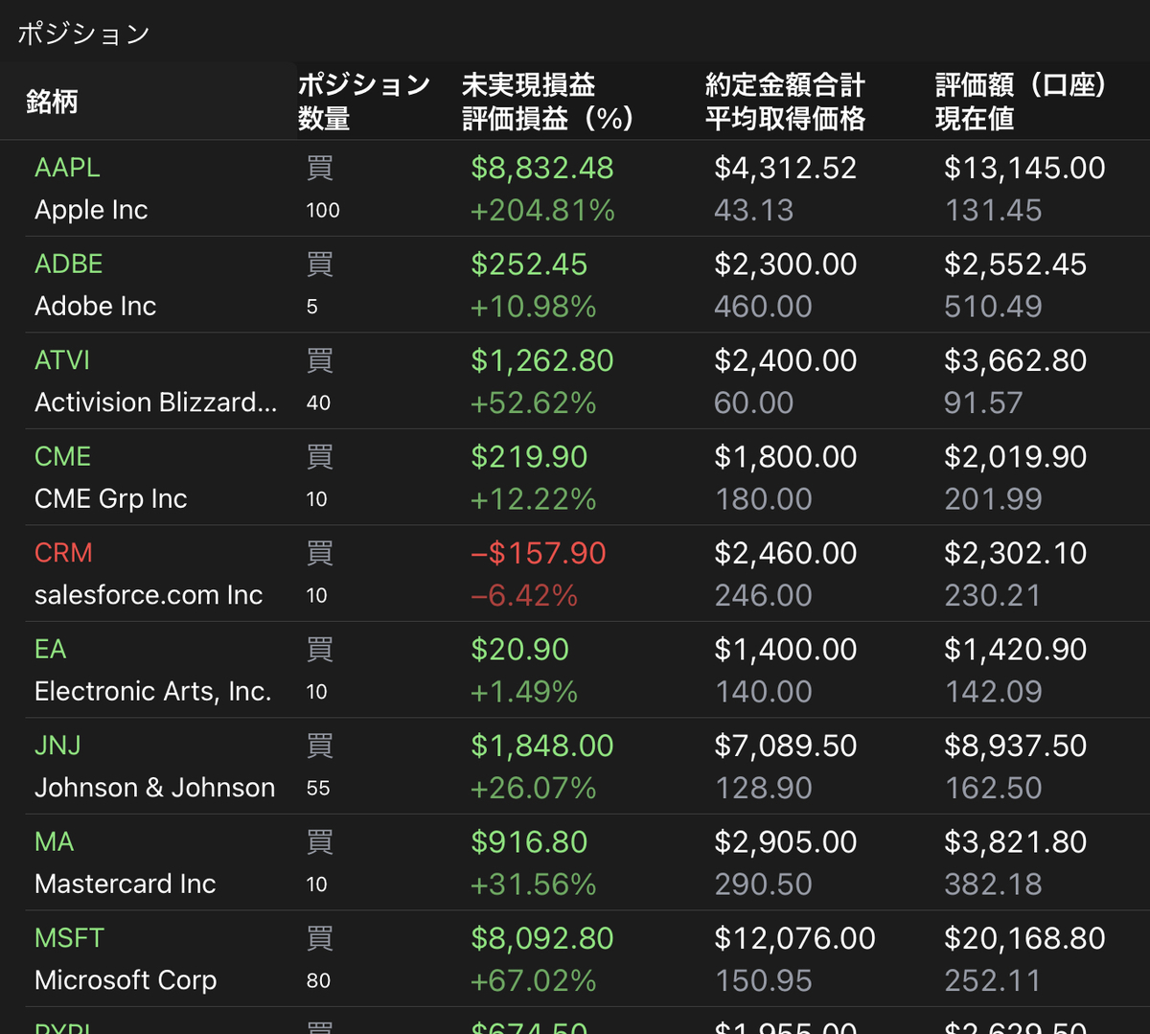
Task: Click CRM cost total $2,460.00
Action: click(x=786, y=553)
